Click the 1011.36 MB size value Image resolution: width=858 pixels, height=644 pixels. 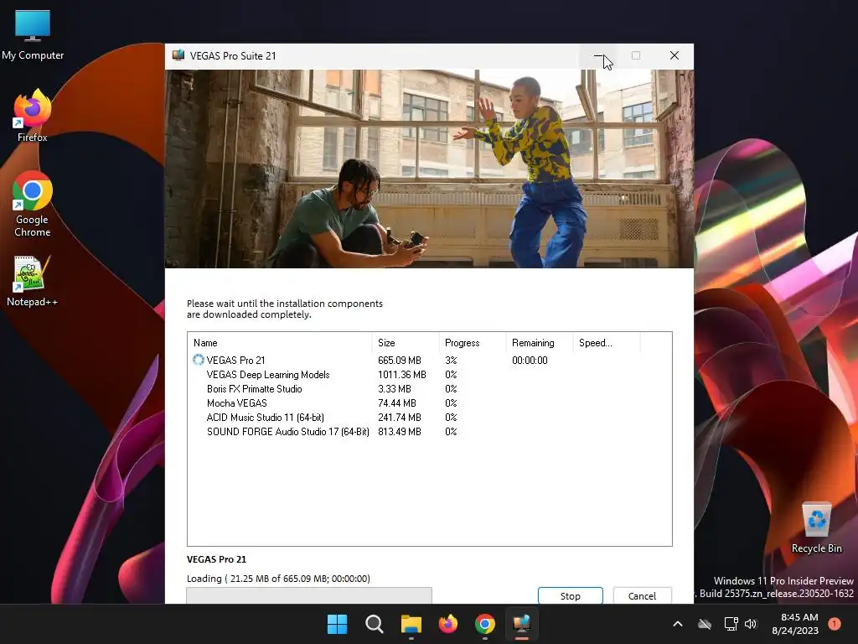[x=401, y=375]
